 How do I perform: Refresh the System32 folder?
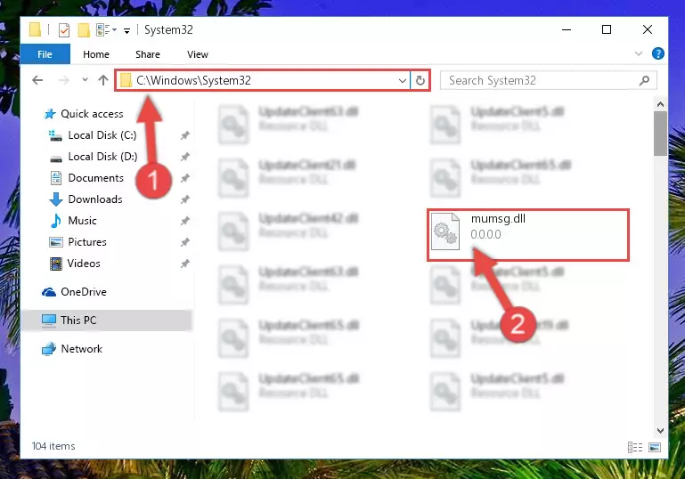(x=420, y=80)
